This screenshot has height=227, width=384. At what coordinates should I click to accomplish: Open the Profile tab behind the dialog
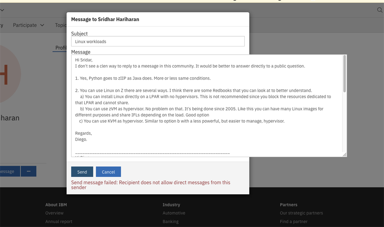pos(60,48)
